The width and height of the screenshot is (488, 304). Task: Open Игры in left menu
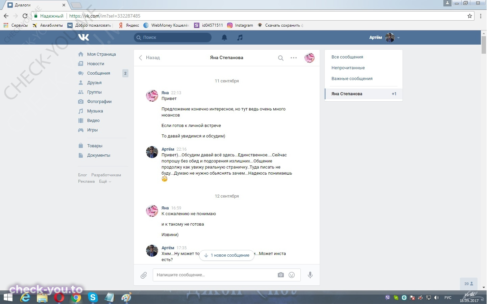pos(92,130)
